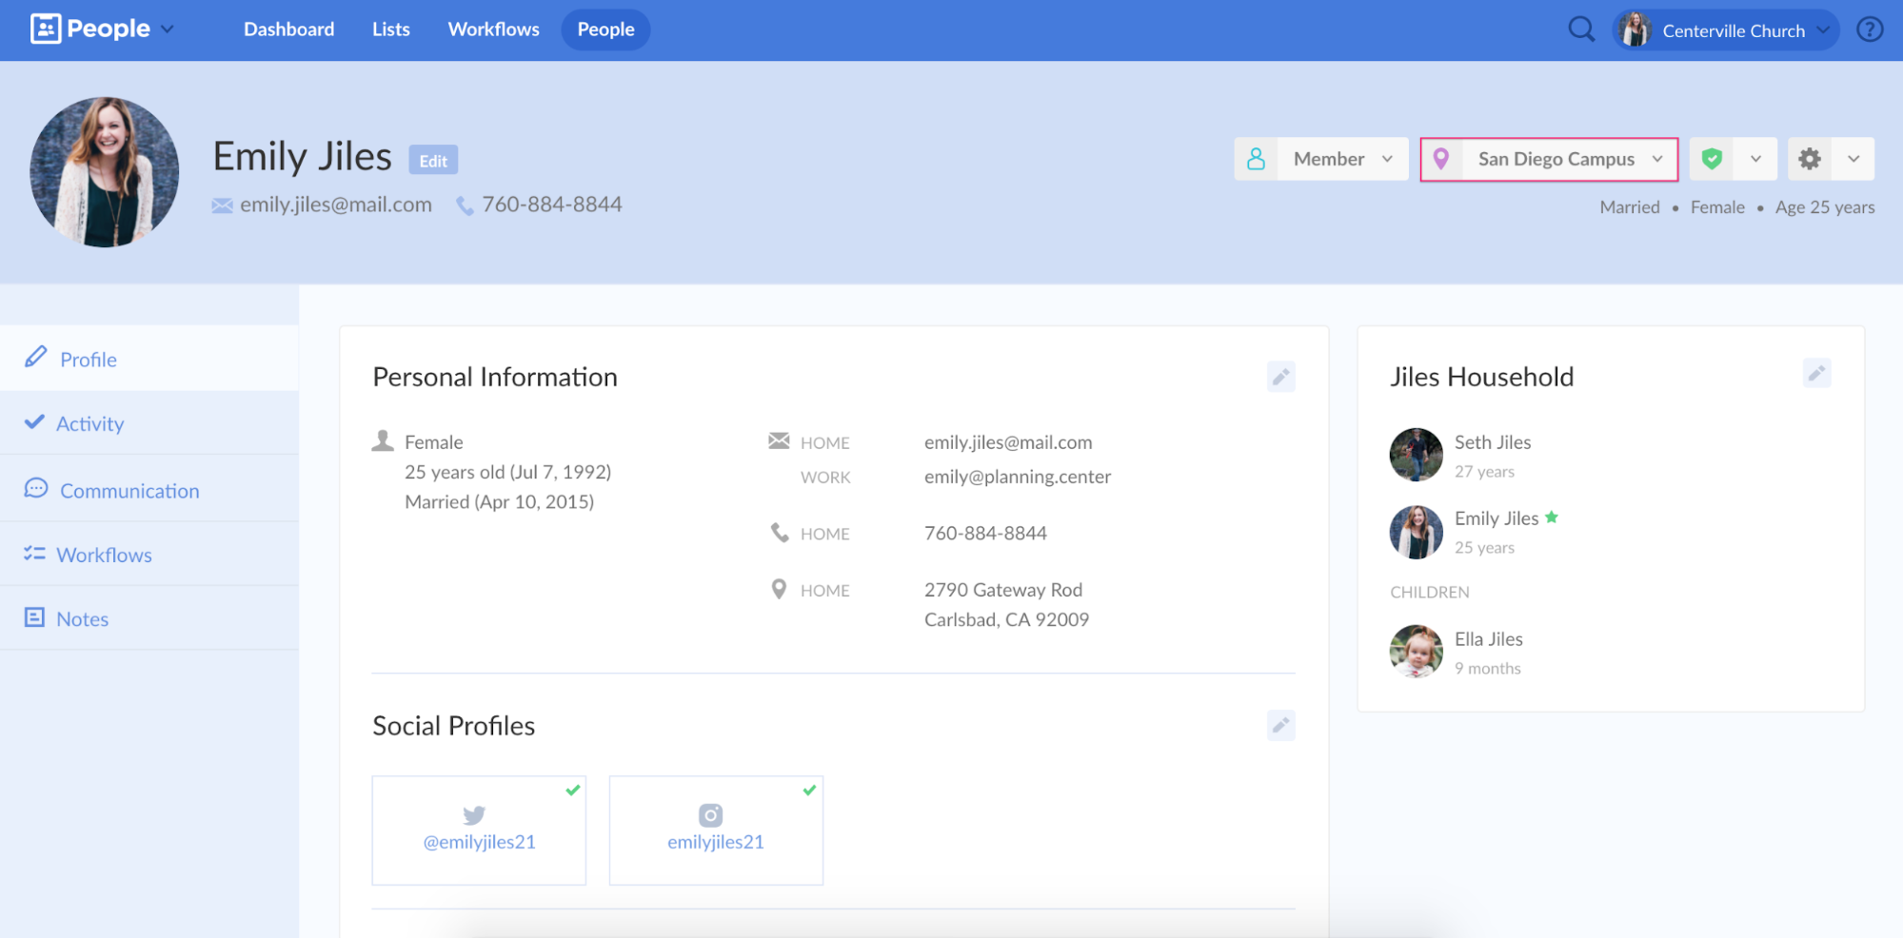Open the Twitter profile @emilyjiles21
This screenshot has width=1903, height=938.
click(479, 831)
